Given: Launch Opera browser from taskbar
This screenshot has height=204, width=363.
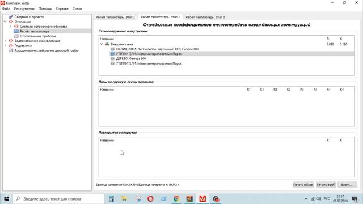Looking at the screenshot, I should point(150,199).
